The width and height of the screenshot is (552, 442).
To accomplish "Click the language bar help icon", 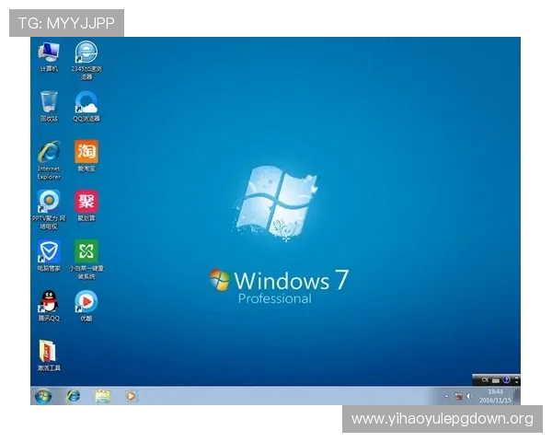I will 506,379.
